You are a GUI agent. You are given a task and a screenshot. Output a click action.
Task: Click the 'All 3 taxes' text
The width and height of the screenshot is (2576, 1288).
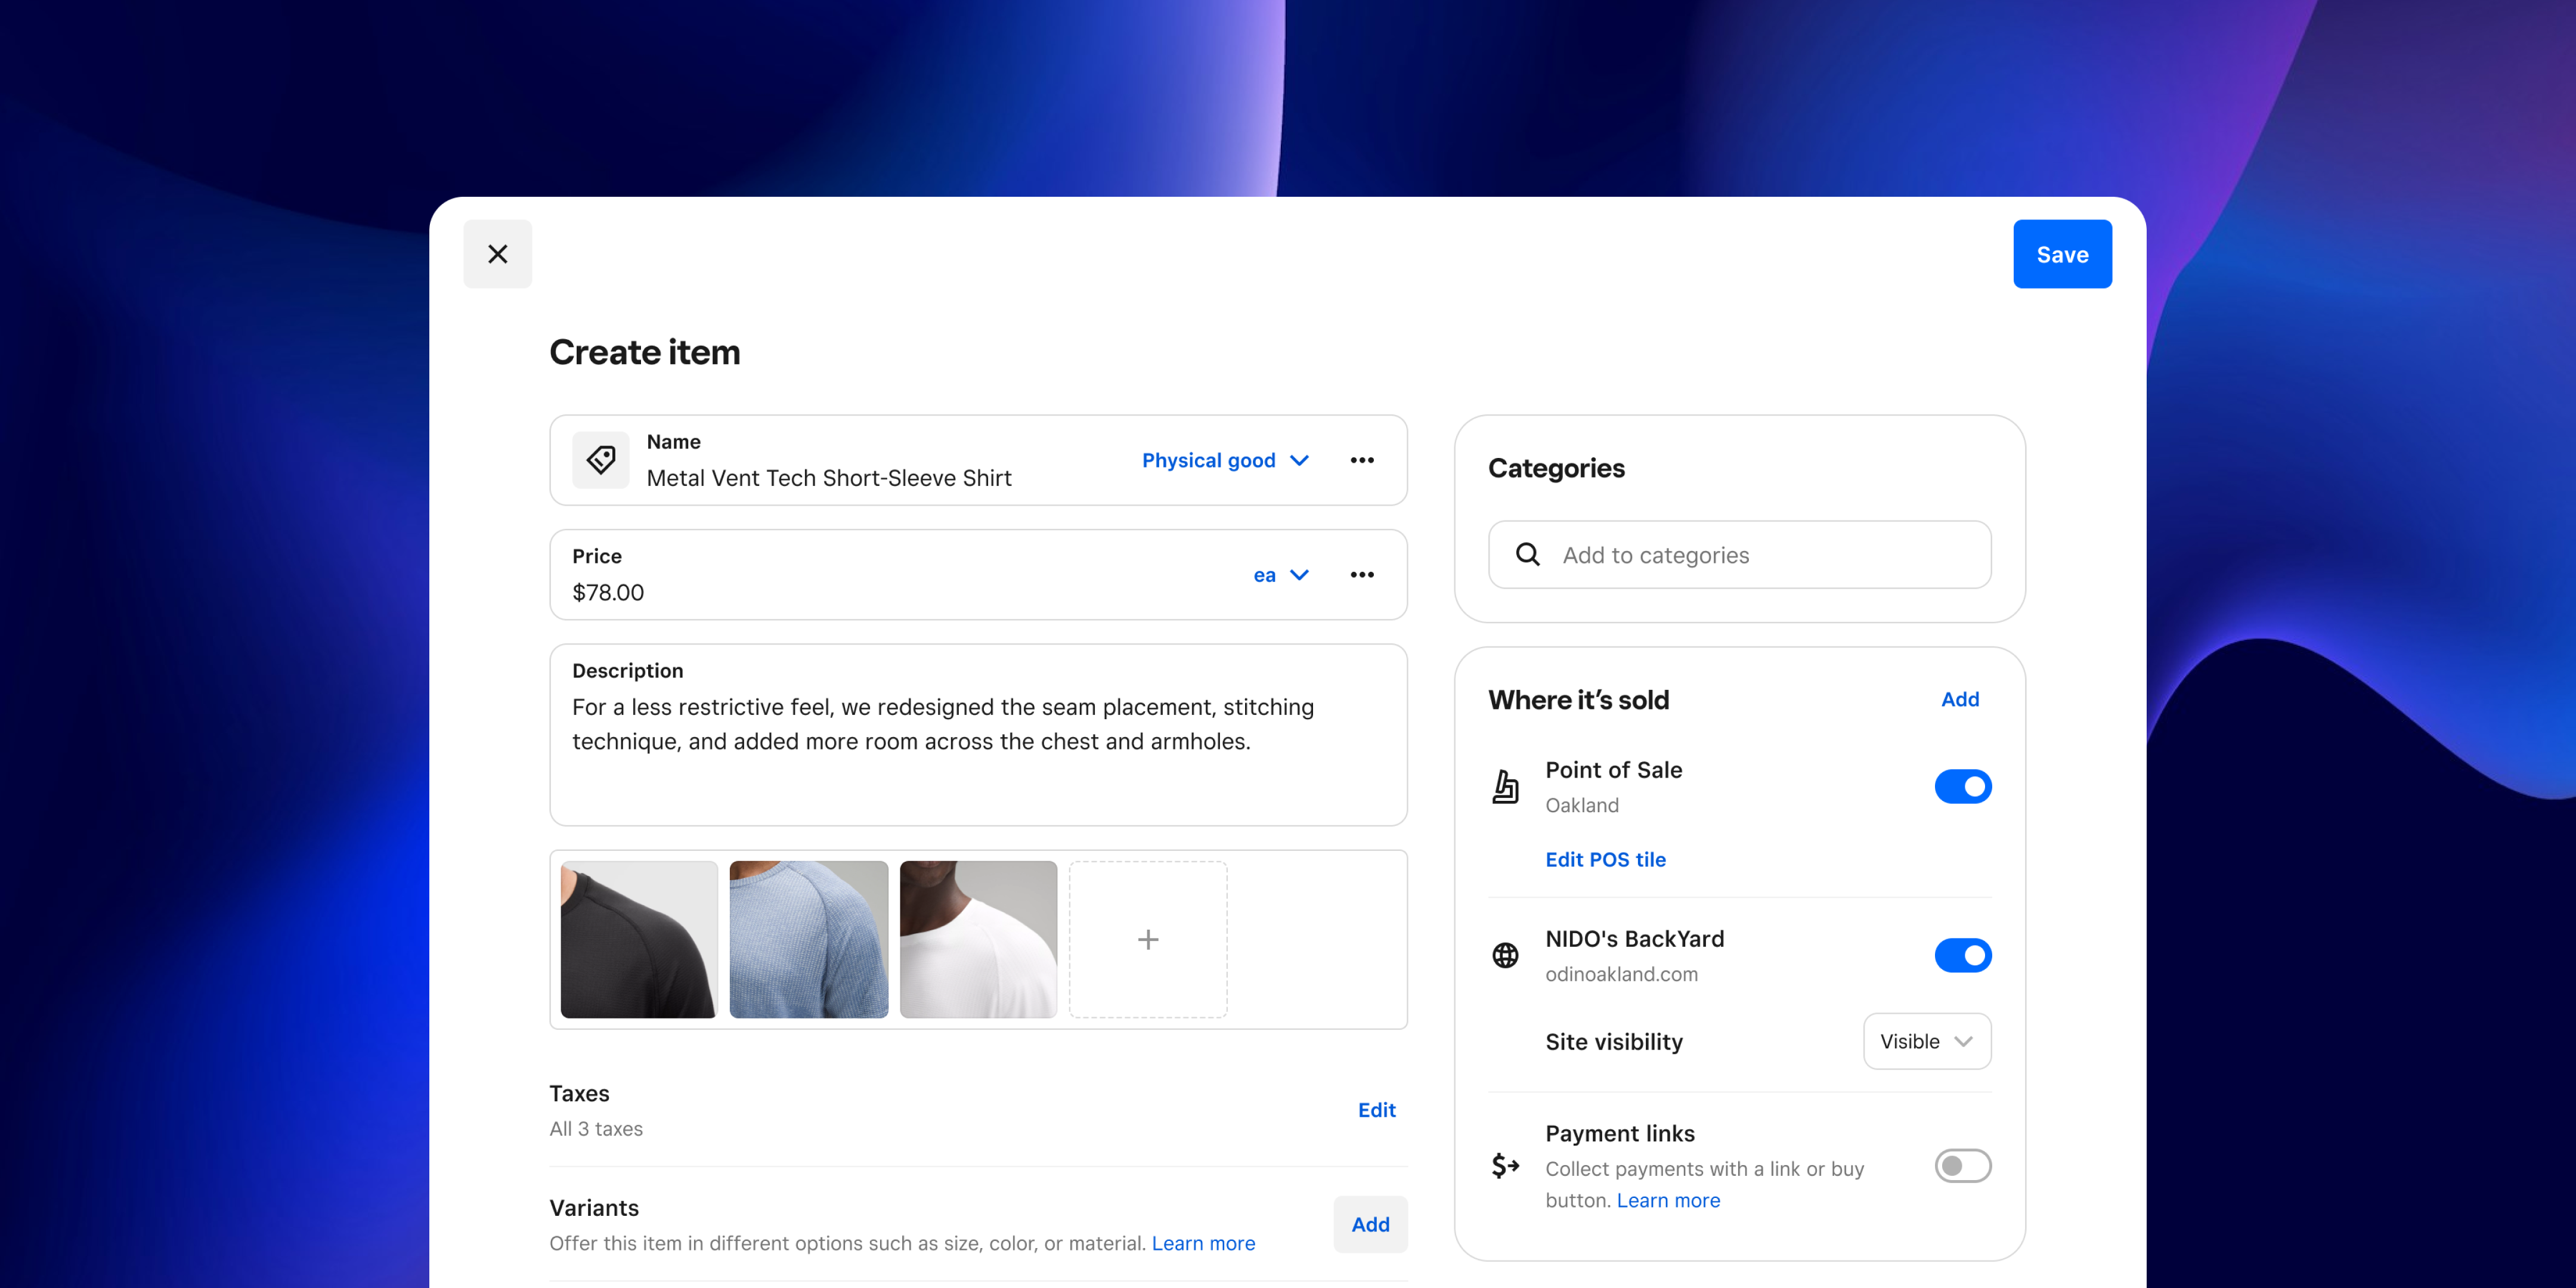click(596, 1129)
